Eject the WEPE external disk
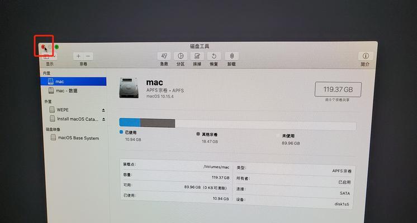Screen dimensions: 417x223 [103, 110]
